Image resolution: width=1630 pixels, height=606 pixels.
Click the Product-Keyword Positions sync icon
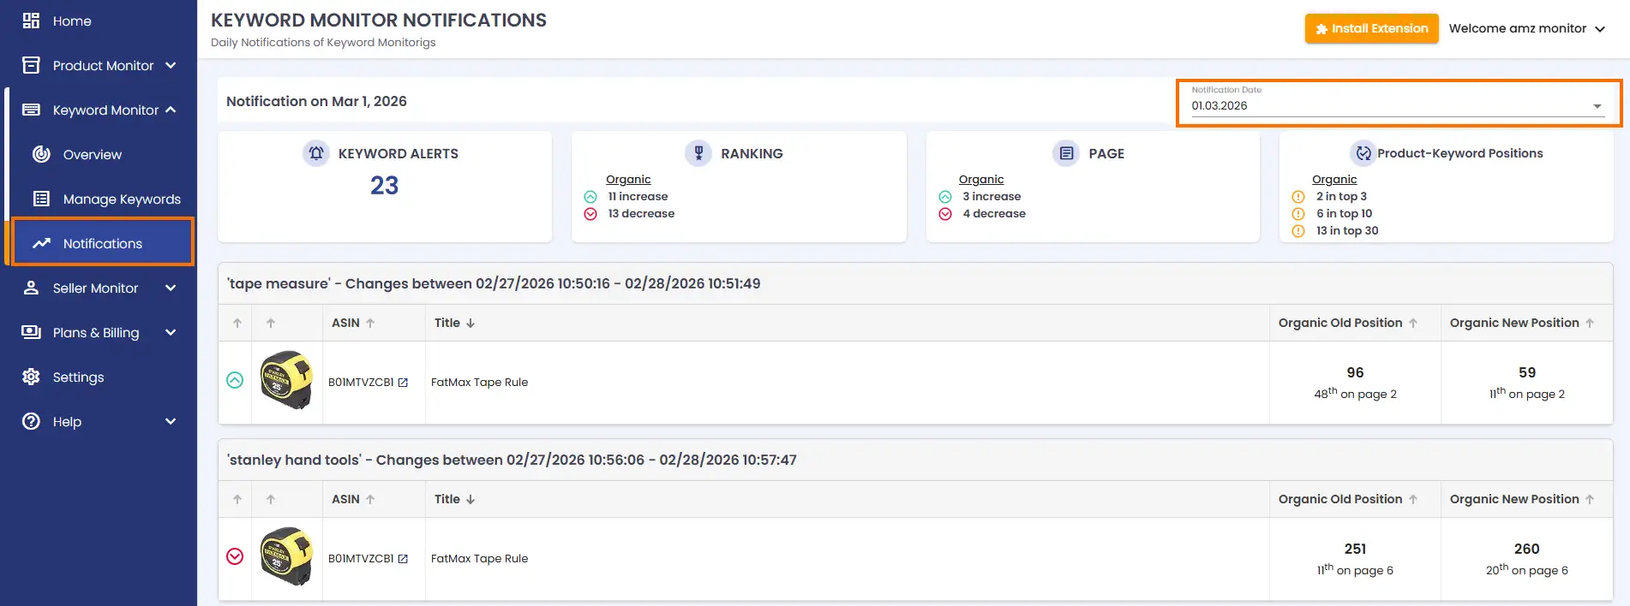pyautogui.click(x=1363, y=153)
